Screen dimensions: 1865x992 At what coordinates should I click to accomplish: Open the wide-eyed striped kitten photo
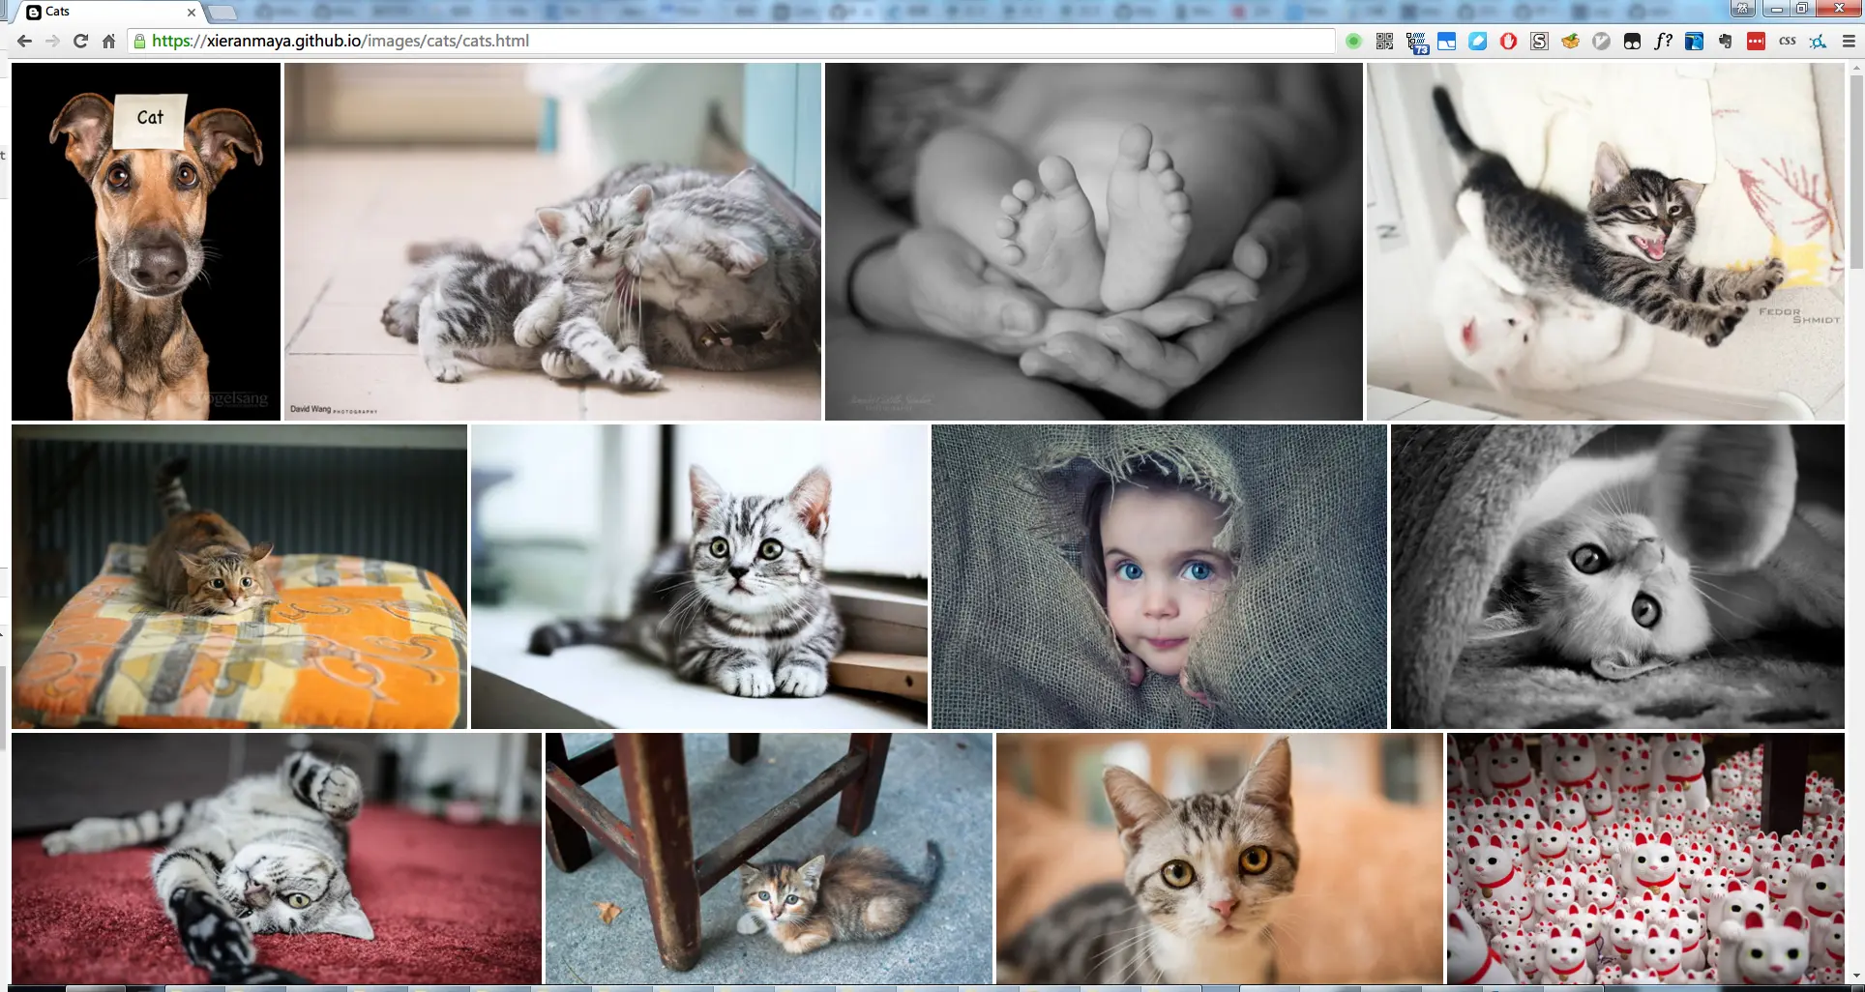click(x=699, y=576)
